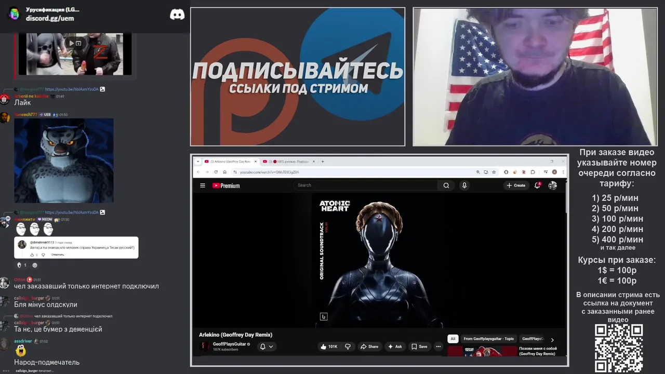Click the message reading Лайк
665x374 pixels.
point(22,103)
